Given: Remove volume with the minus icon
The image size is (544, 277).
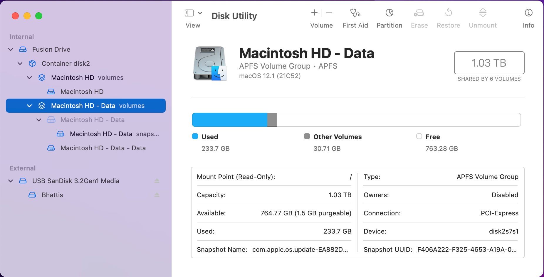Looking at the screenshot, I should click(x=329, y=13).
